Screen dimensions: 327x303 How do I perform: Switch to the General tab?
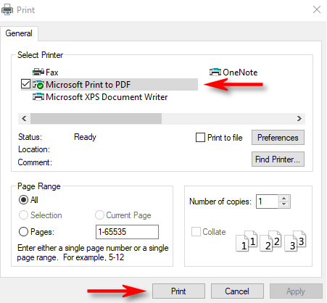[19, 33]
